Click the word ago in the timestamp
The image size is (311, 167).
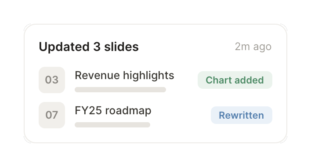pos(262,47)
